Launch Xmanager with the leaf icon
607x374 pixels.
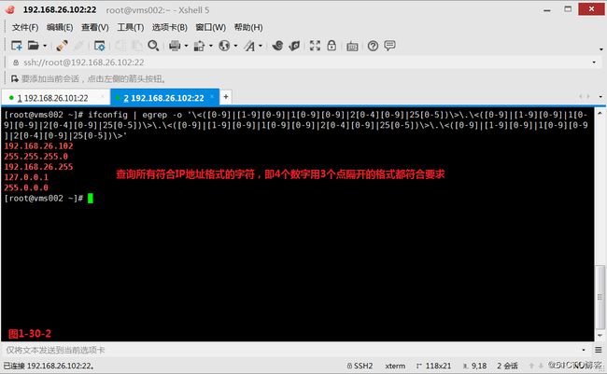tap(294, 46)
